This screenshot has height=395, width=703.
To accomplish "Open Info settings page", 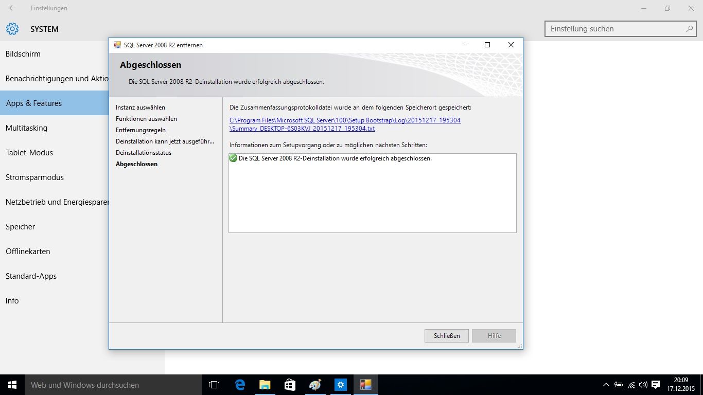I will tap(55, 301).
